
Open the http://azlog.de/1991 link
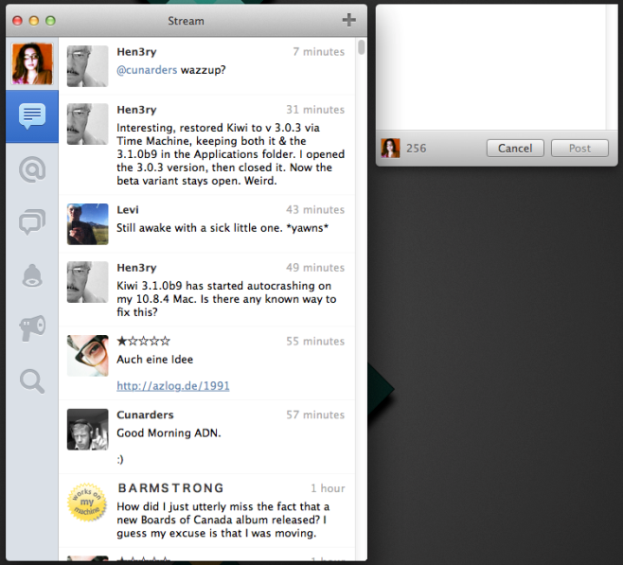(x=173, y=385)
